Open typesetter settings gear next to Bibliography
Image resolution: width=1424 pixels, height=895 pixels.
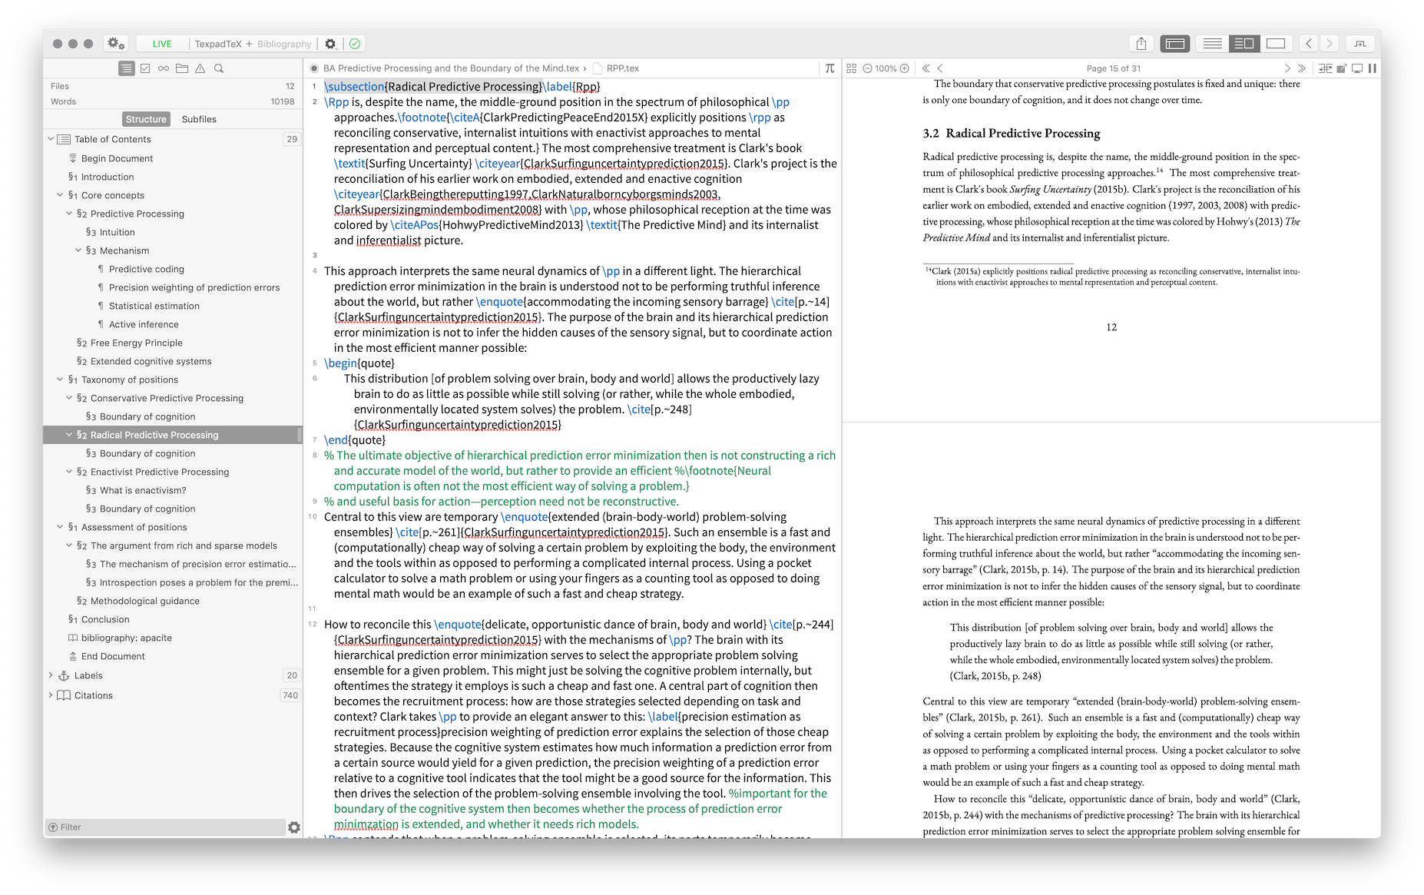click(x=330, y=44)
